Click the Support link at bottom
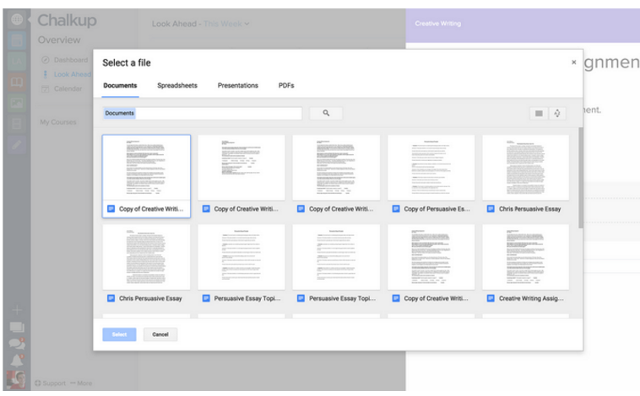Screen dimensions: 640x396 (x=50, y=383)
